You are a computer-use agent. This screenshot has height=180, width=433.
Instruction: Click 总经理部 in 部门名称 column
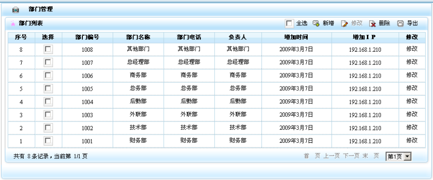(x=138, y=62)
